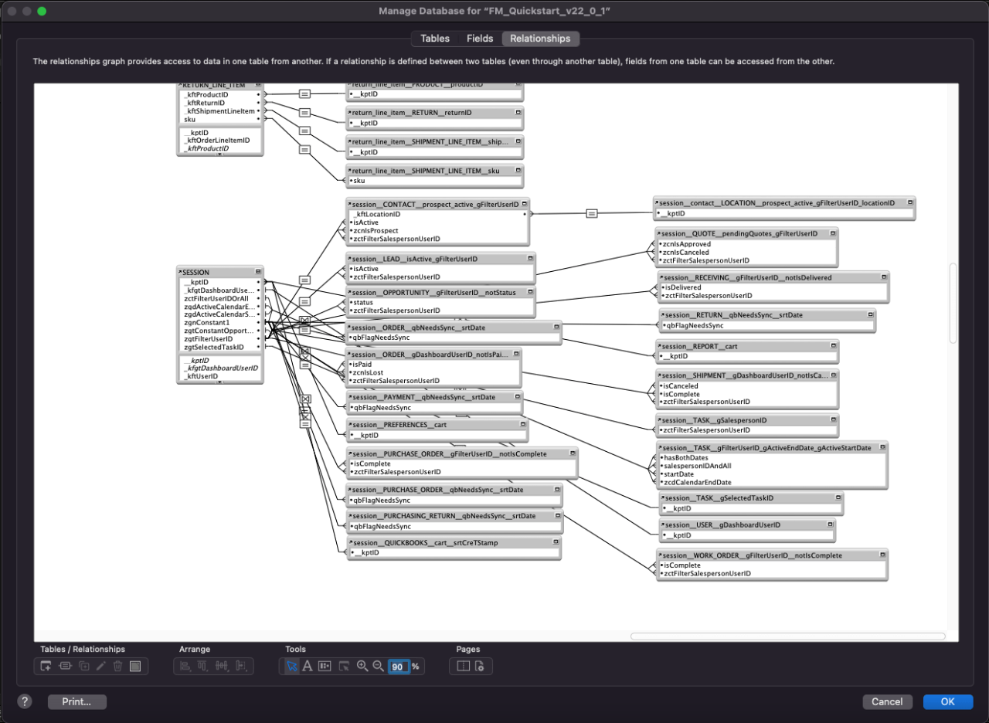Screen dimensions: 989x723
Task: Open the help question mark button
Action: tap(25, 701)
